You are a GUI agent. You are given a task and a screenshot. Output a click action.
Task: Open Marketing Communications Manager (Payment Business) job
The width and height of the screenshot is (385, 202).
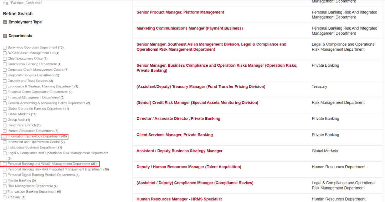click(190, 28)
